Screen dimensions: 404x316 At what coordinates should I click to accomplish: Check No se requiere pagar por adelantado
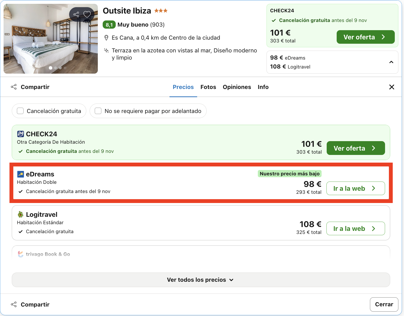(98, 111)
